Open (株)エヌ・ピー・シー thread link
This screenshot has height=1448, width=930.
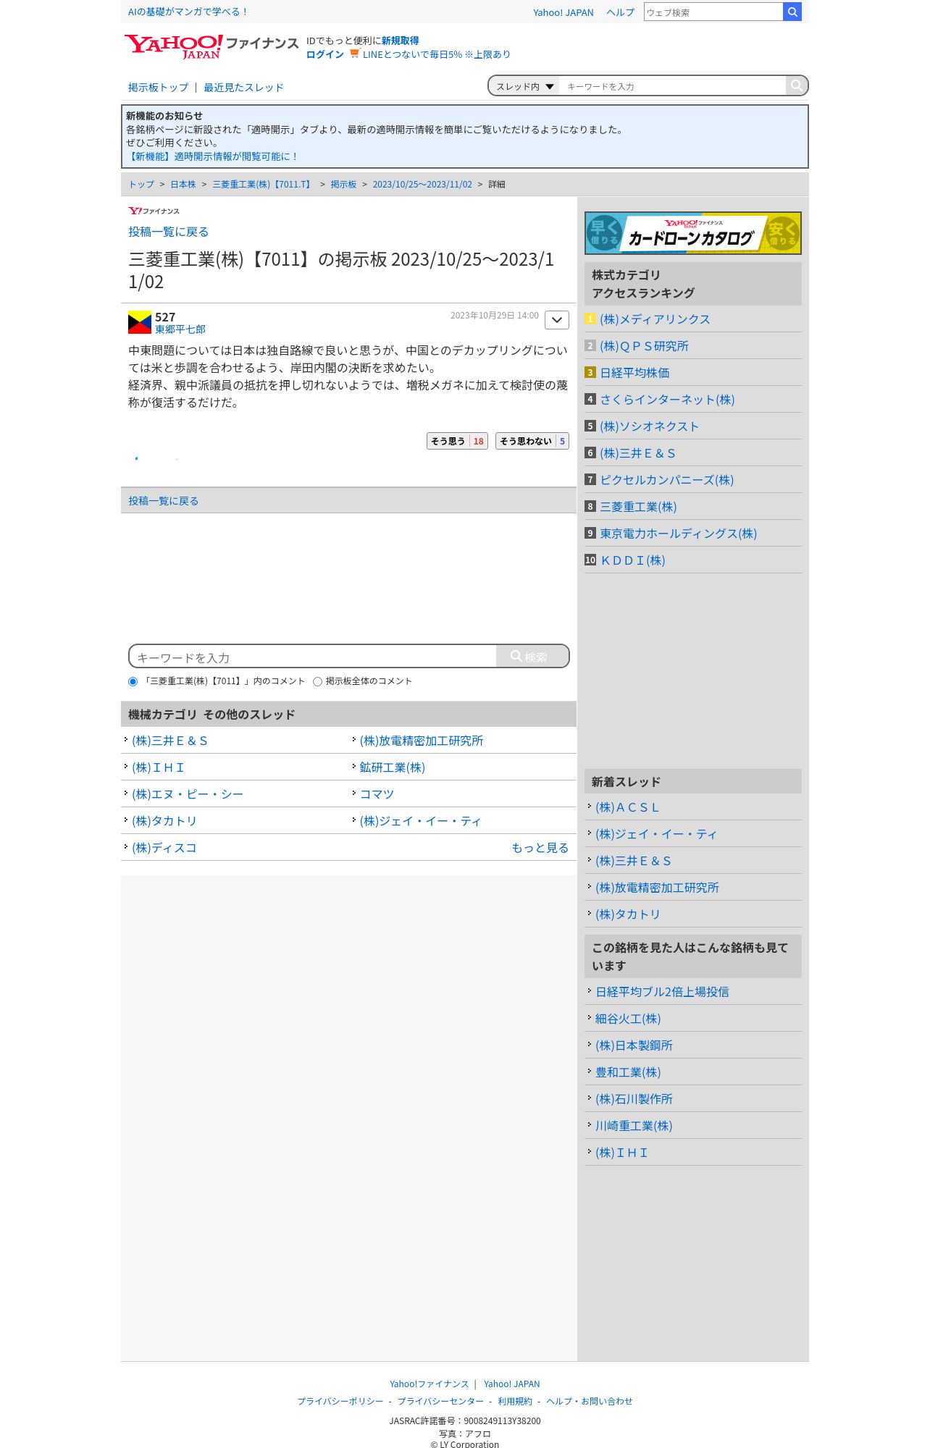(188, 794)
